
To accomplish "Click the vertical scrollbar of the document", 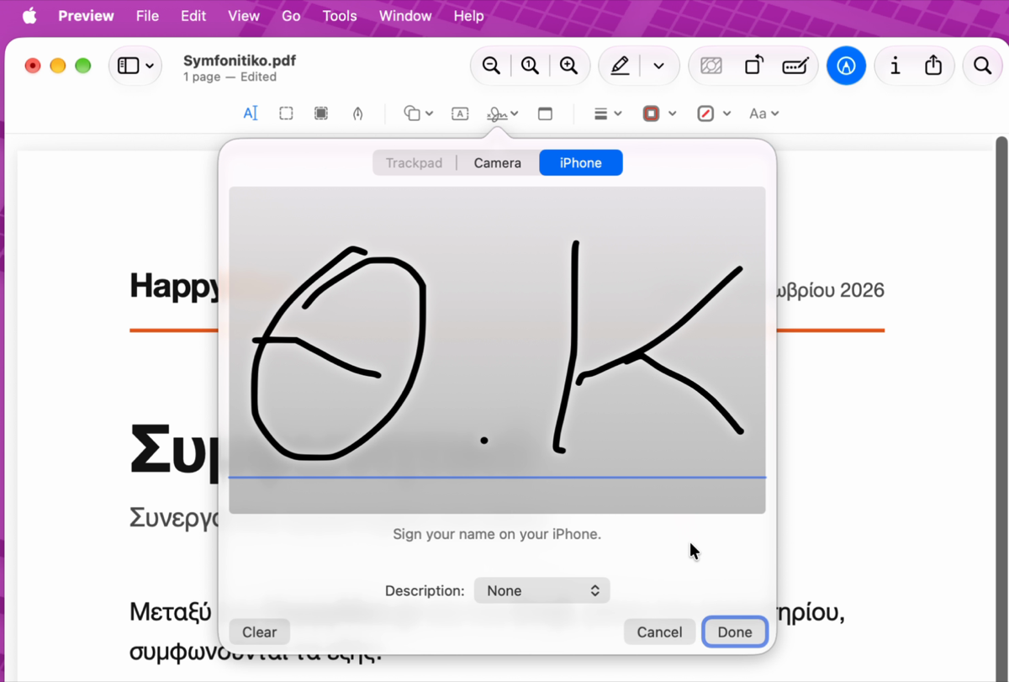I will coord(1001,407).
